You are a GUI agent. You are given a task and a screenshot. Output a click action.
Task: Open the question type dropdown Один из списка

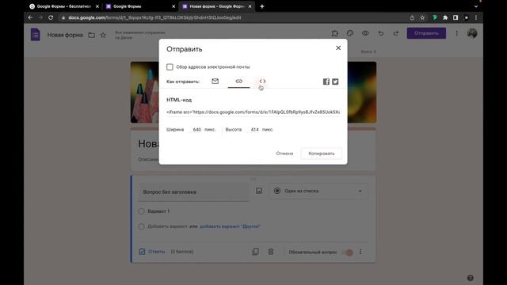click(318, 191)
